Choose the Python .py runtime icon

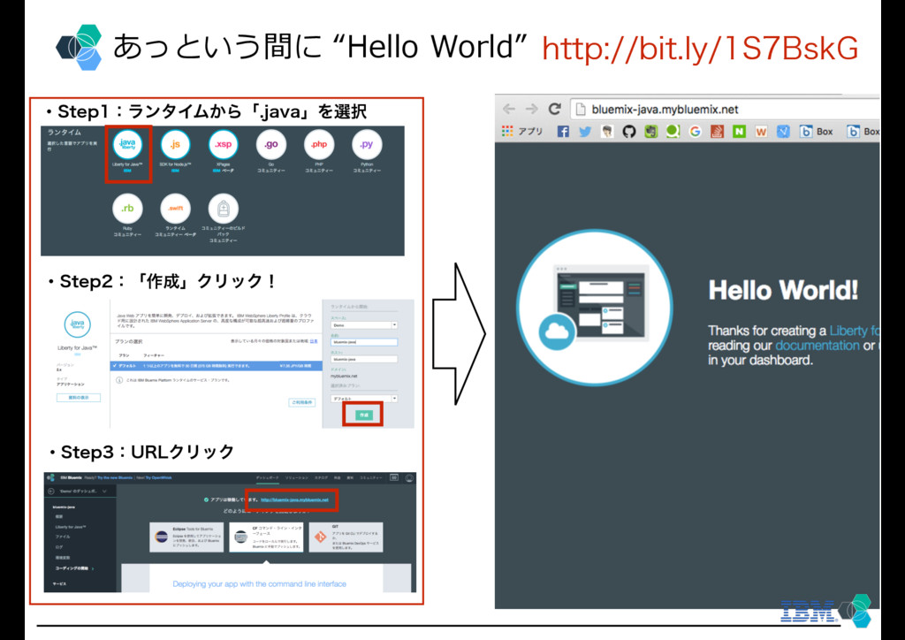(367, 144)
